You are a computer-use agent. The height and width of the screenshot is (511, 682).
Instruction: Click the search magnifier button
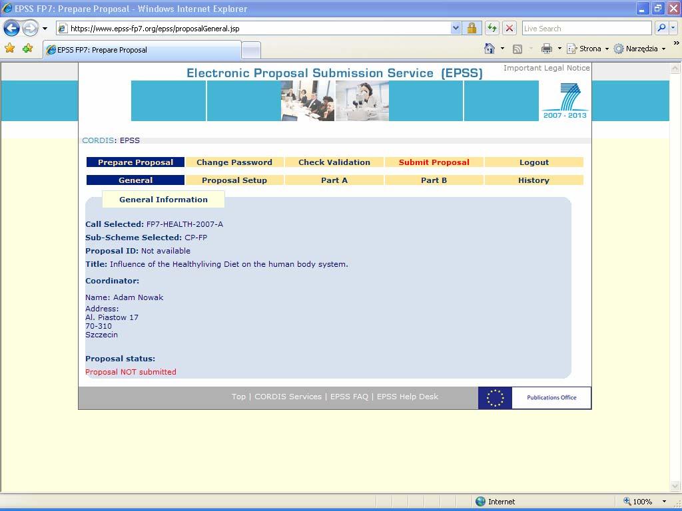[x=661, y=28]
